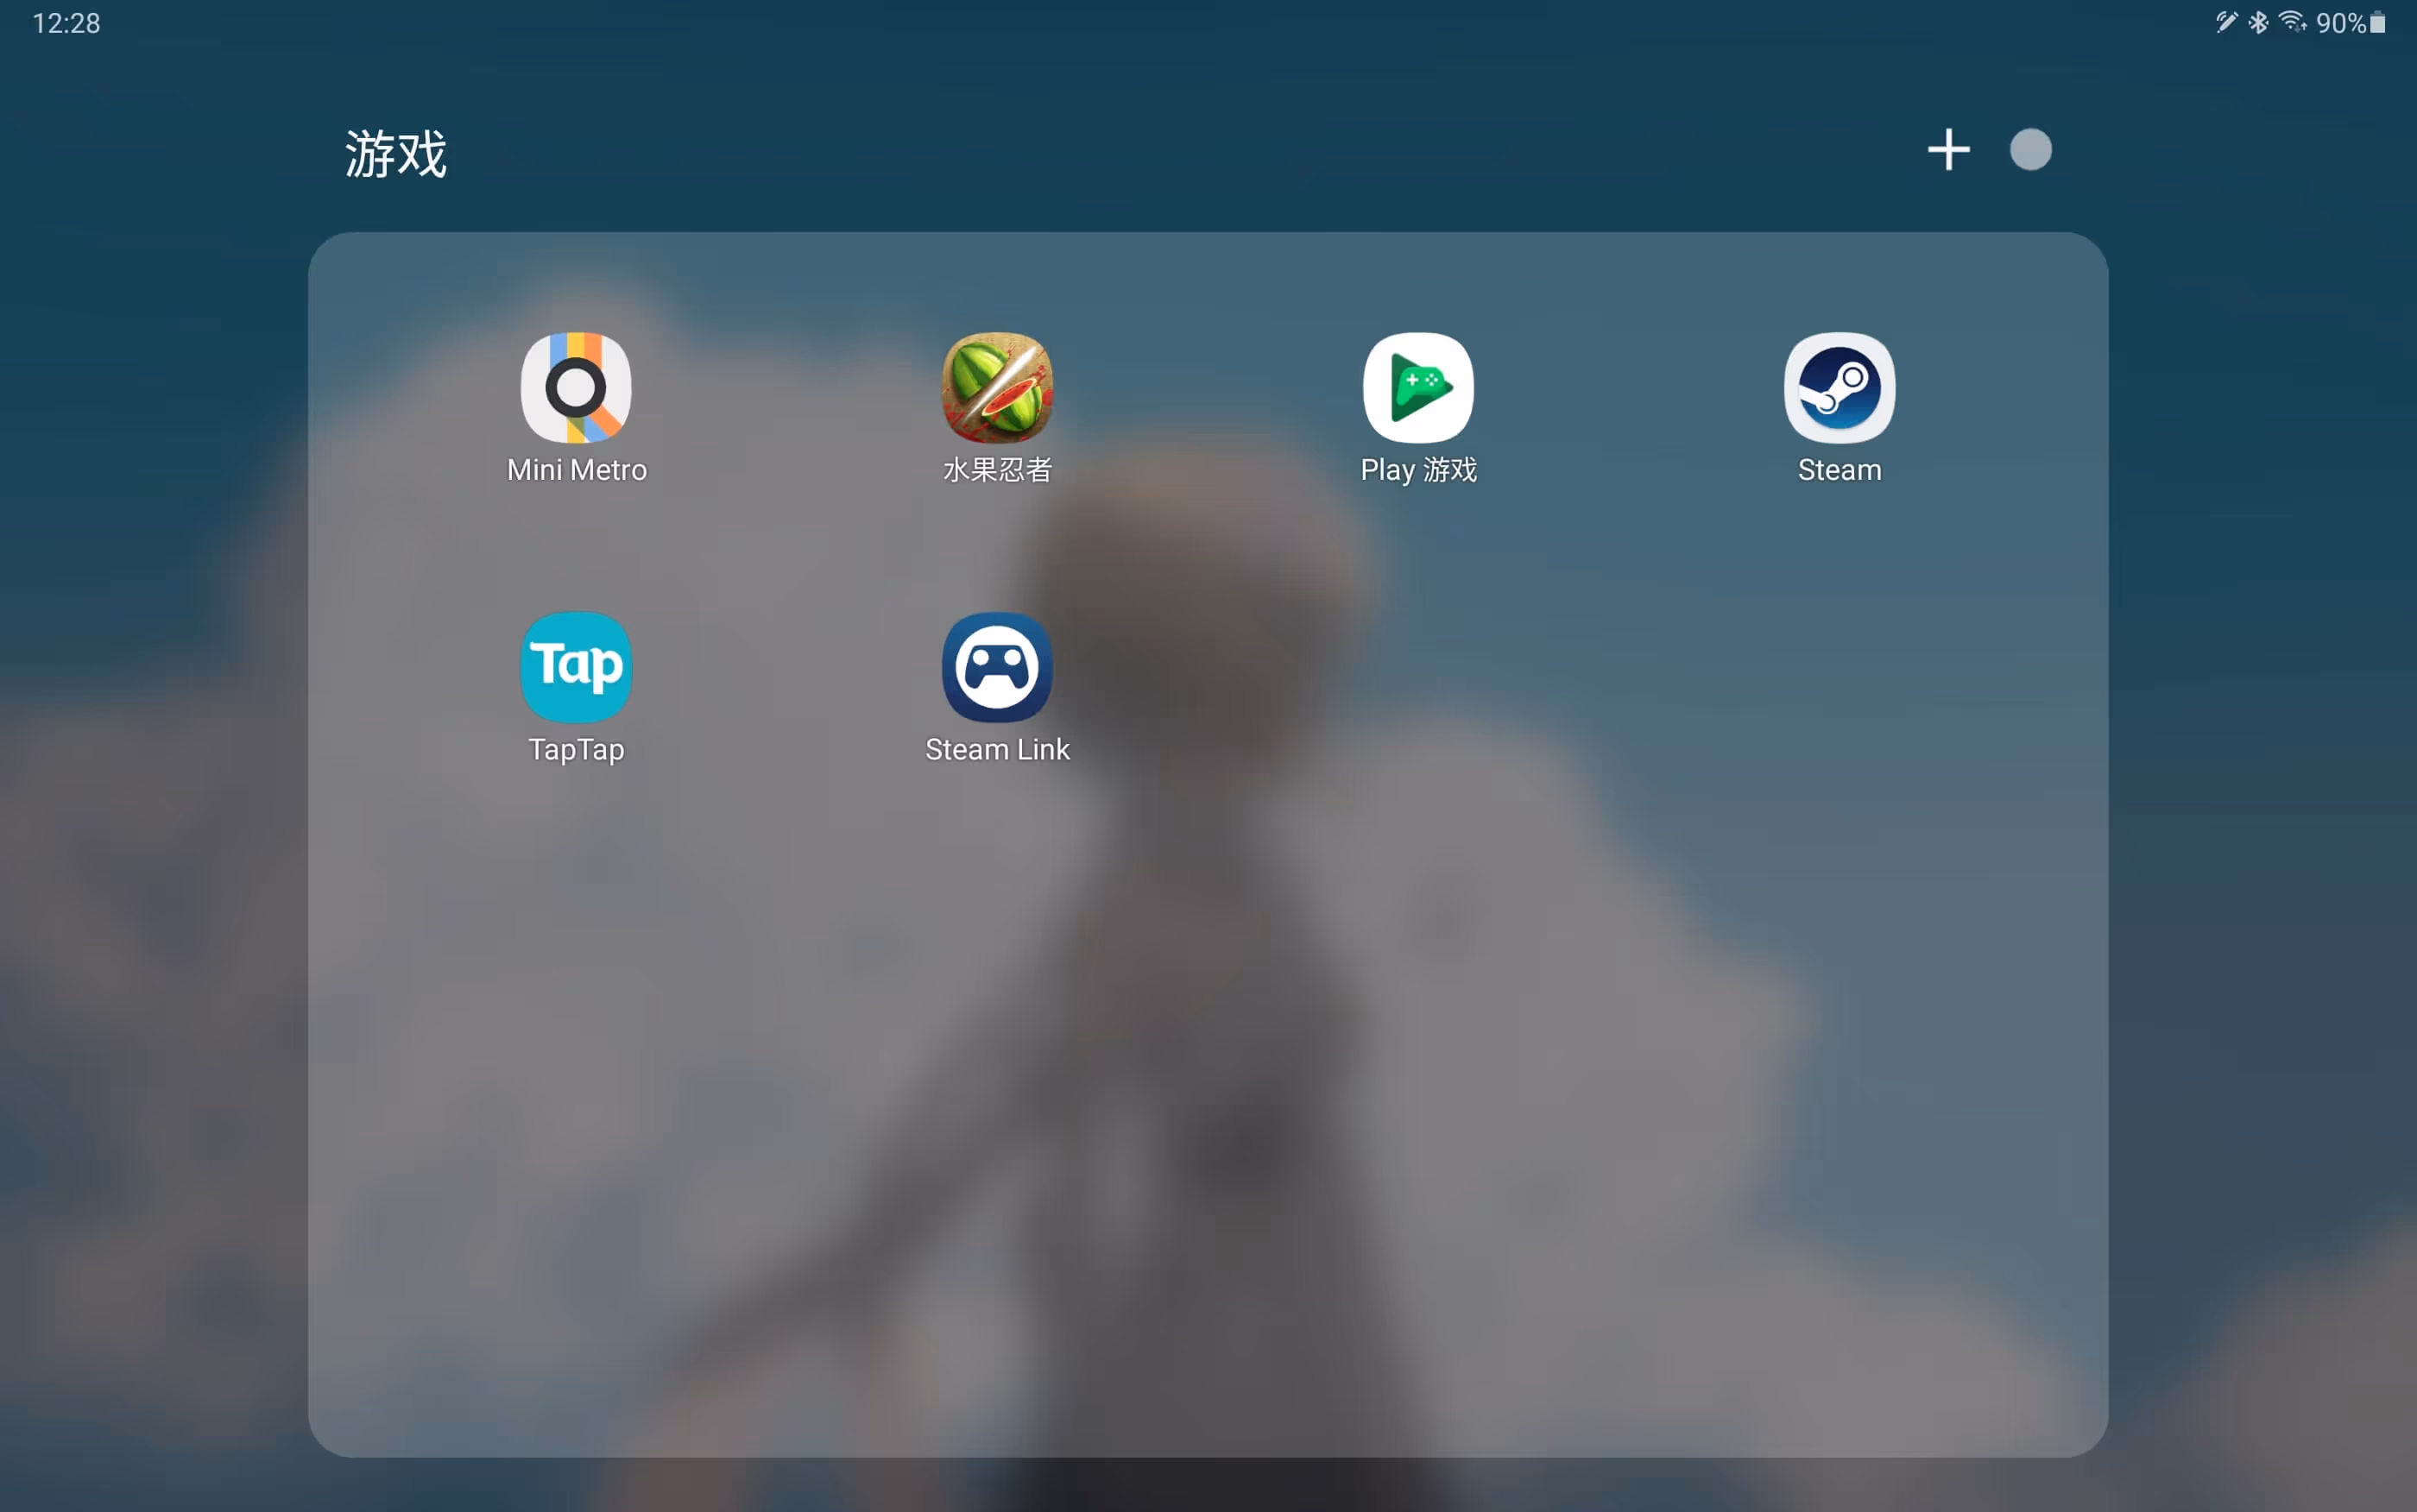Tap blurred wallpaper below folder to close it
This screenshot has height=1512, width=2417.
1208,1488
